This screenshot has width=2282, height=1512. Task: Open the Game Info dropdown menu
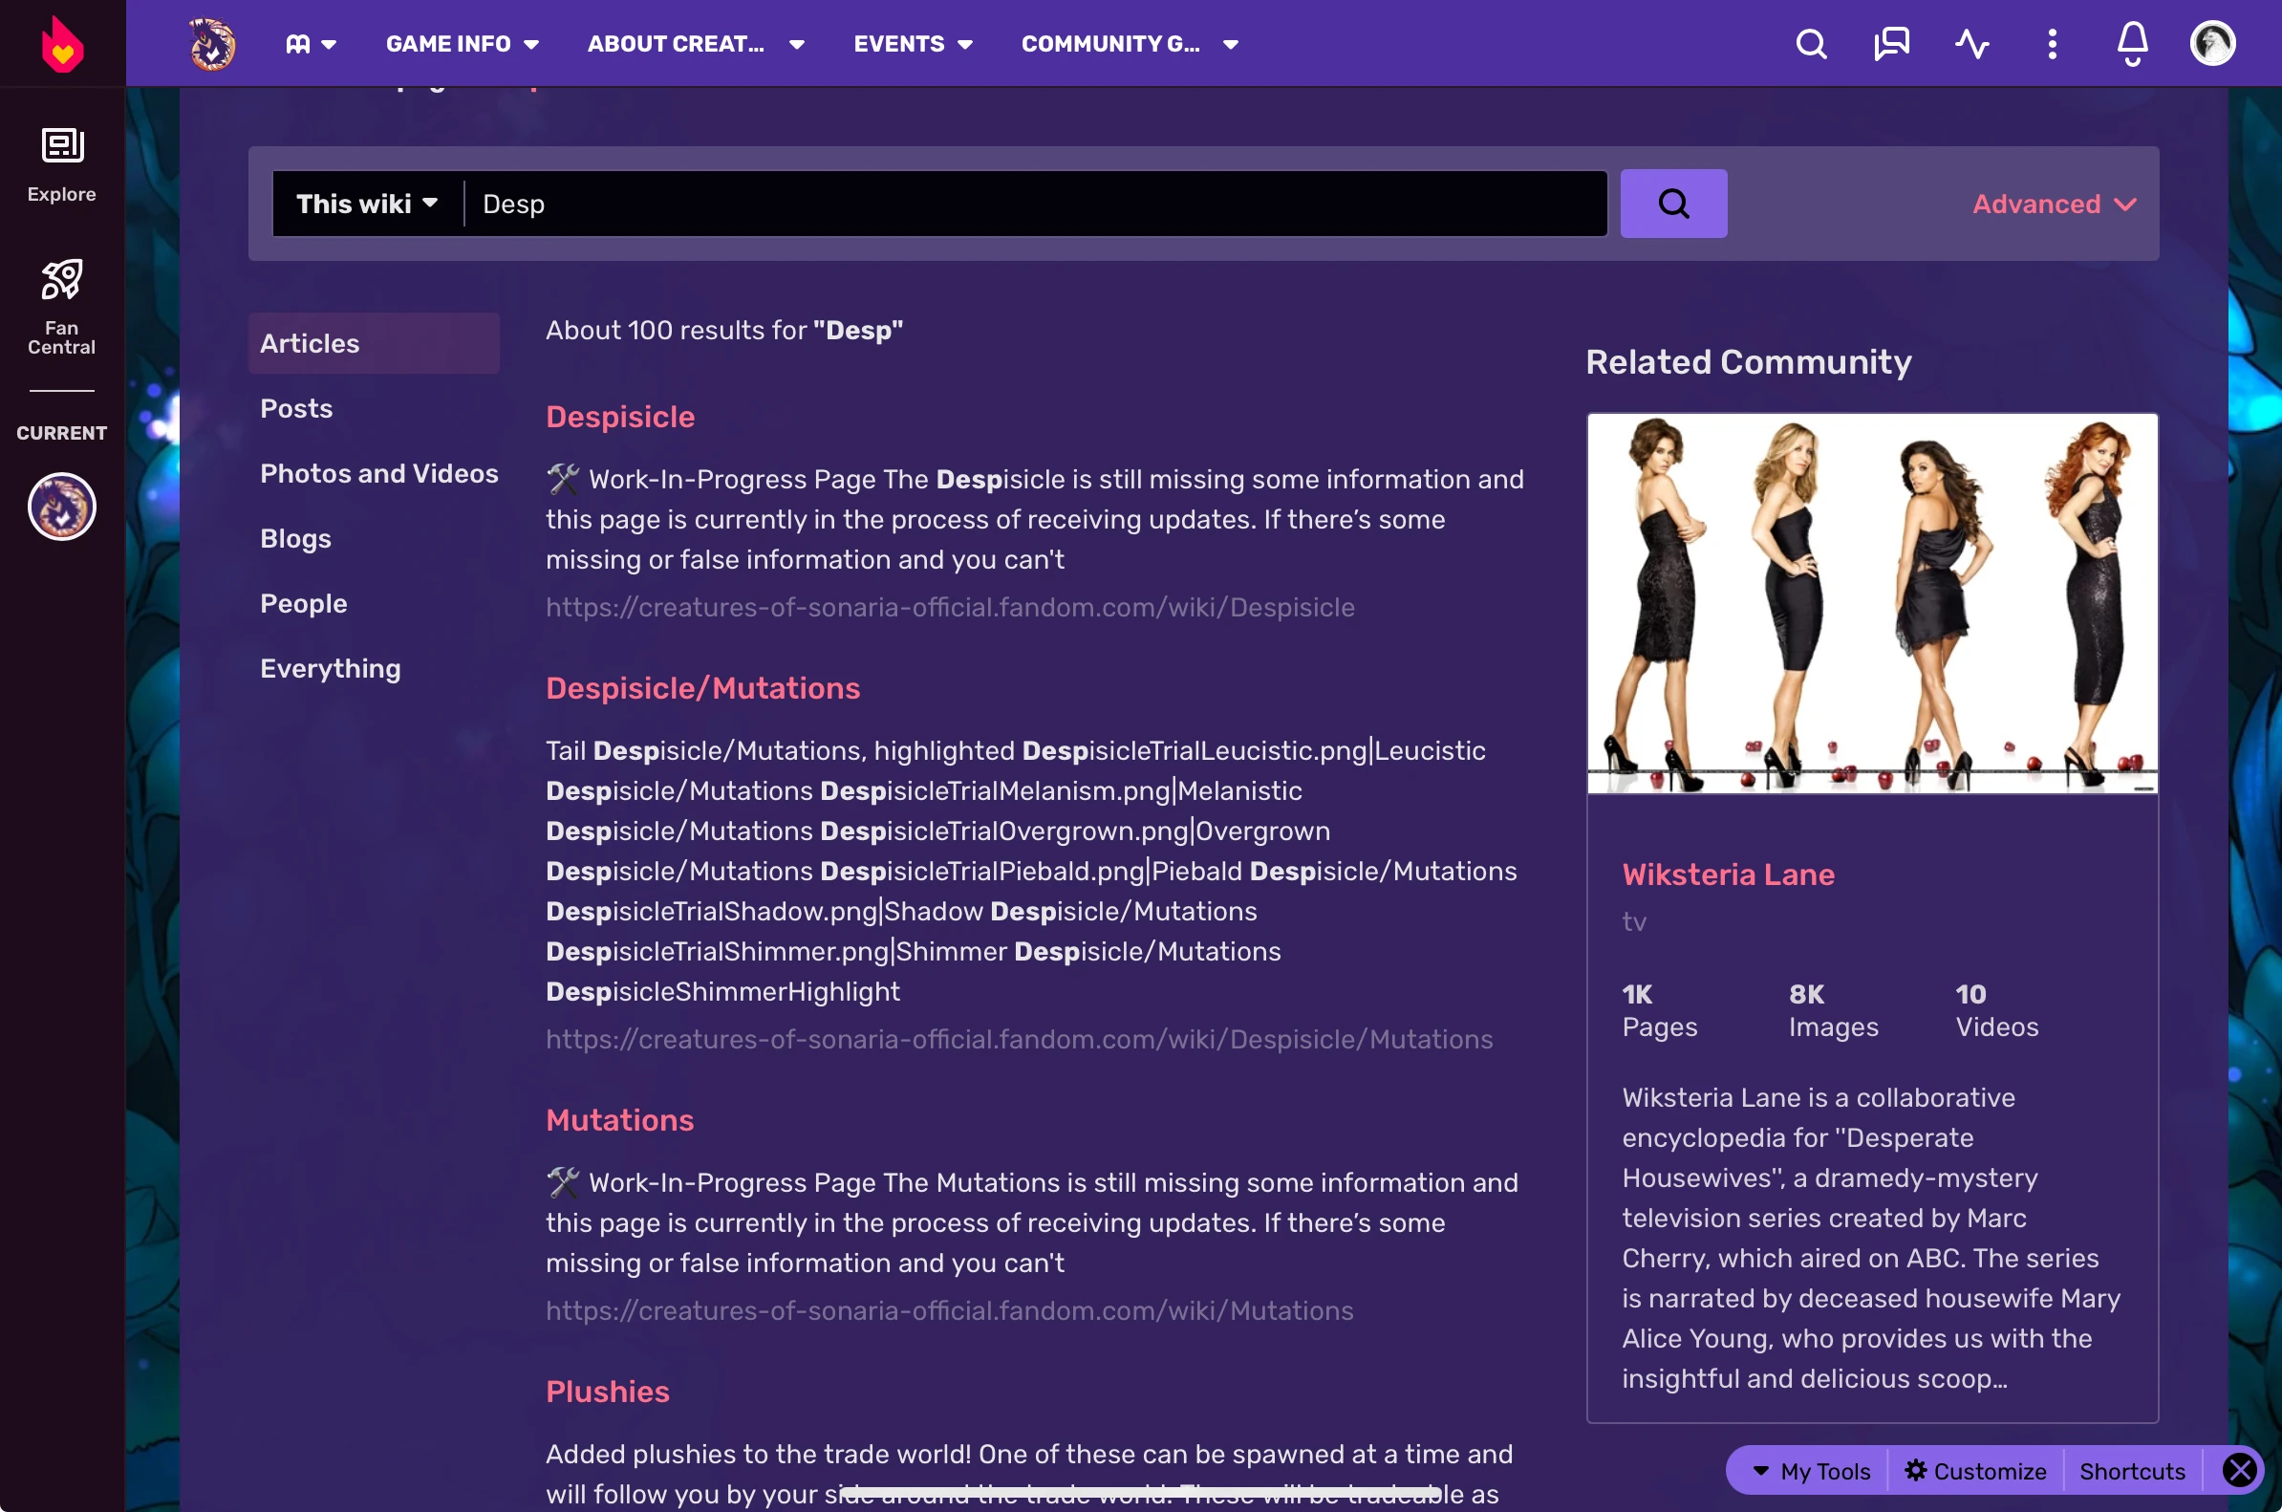pyautogui.click(x=462, y=44)
